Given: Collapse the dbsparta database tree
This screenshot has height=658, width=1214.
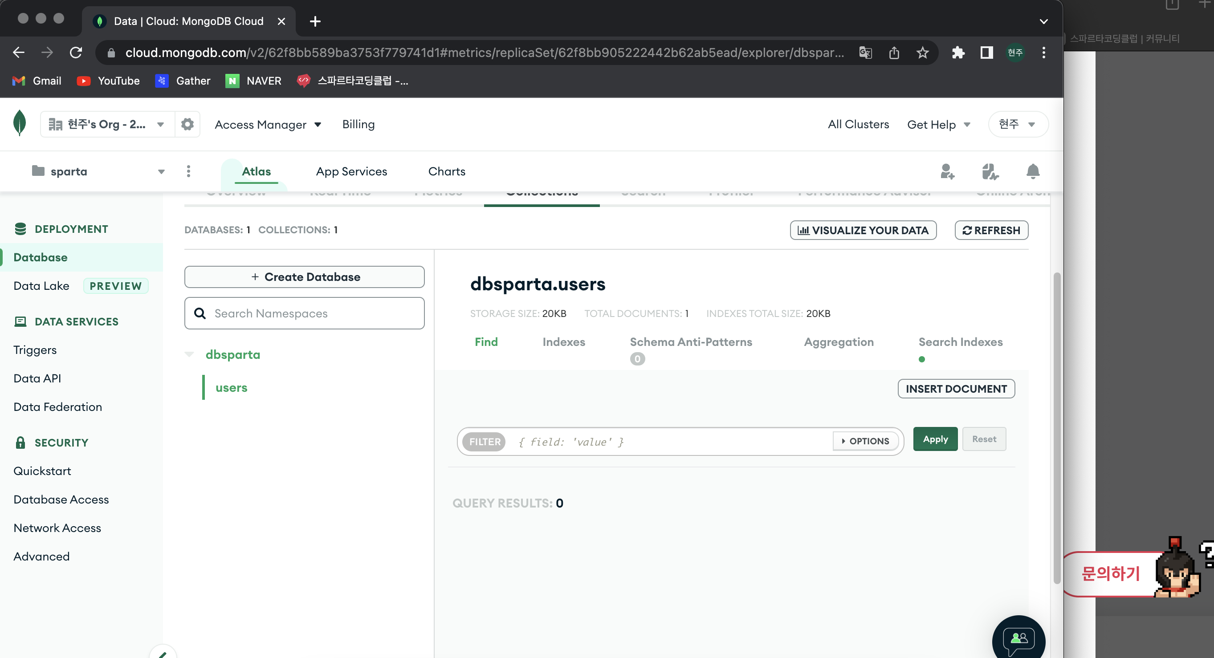Looking at the screenshot, I should 189,355.
